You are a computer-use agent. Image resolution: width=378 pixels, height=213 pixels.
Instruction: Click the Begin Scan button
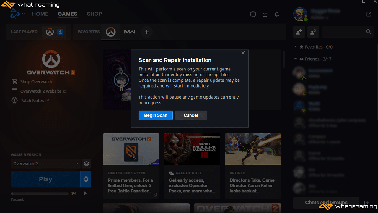[x=156, y=115]
